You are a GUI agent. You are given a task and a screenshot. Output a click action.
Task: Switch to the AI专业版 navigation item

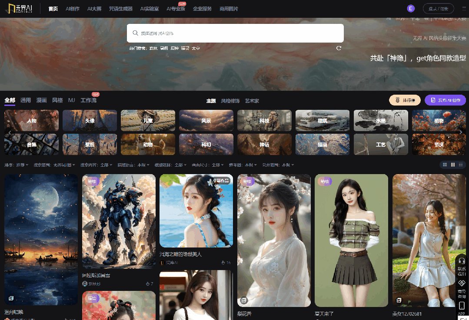click(x=176, y=8)
